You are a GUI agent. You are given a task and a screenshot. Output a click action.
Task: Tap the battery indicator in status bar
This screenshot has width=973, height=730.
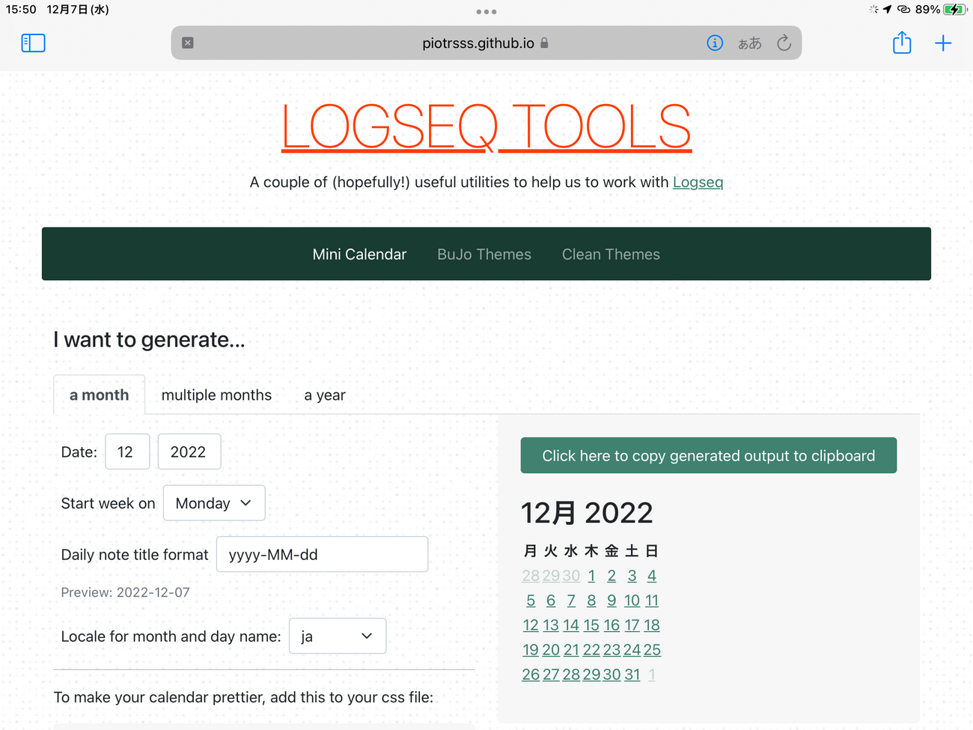955,9
